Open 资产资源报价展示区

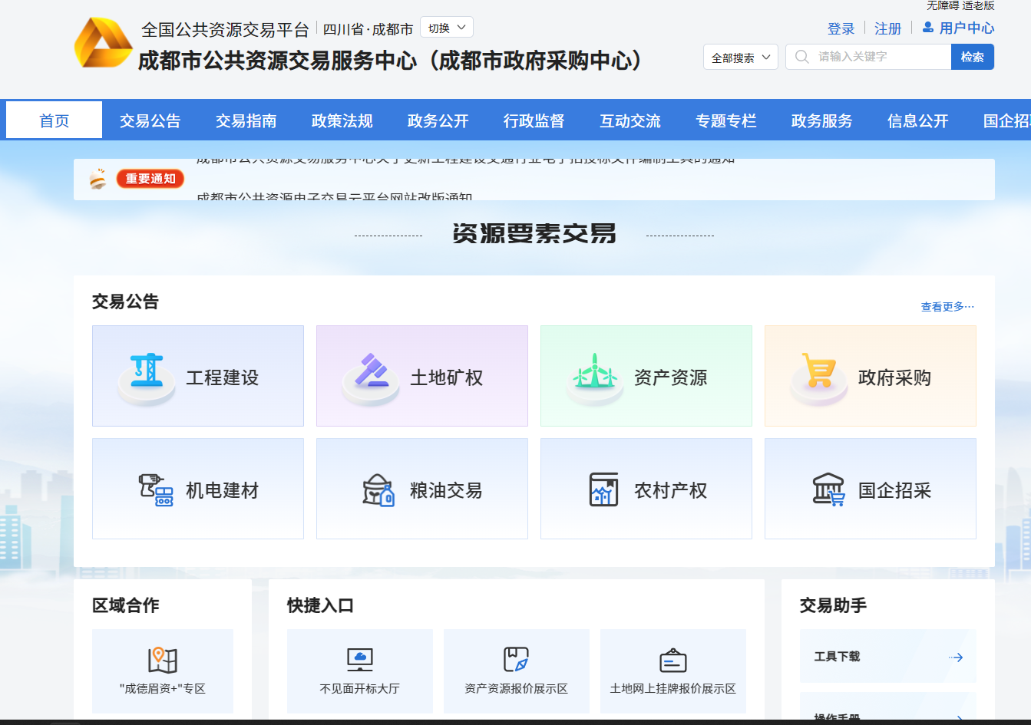coord(516,671)
